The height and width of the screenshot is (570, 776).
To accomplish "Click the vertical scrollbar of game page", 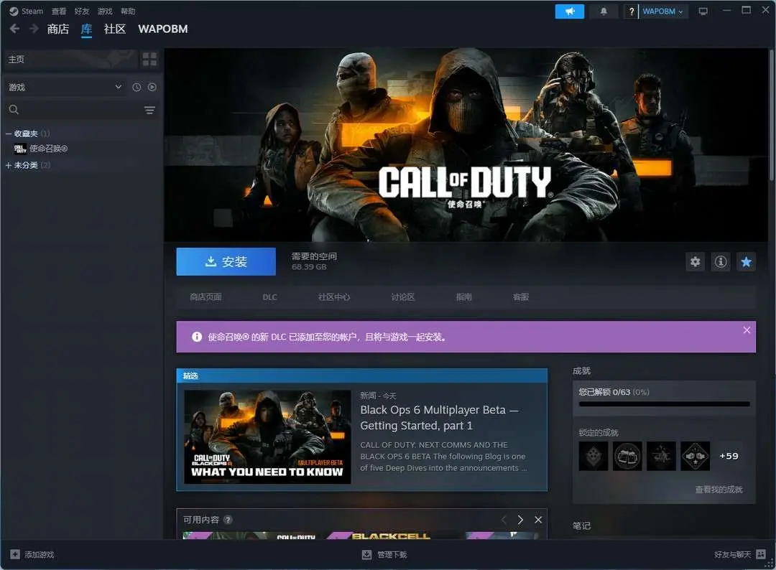I will point(772,115).
